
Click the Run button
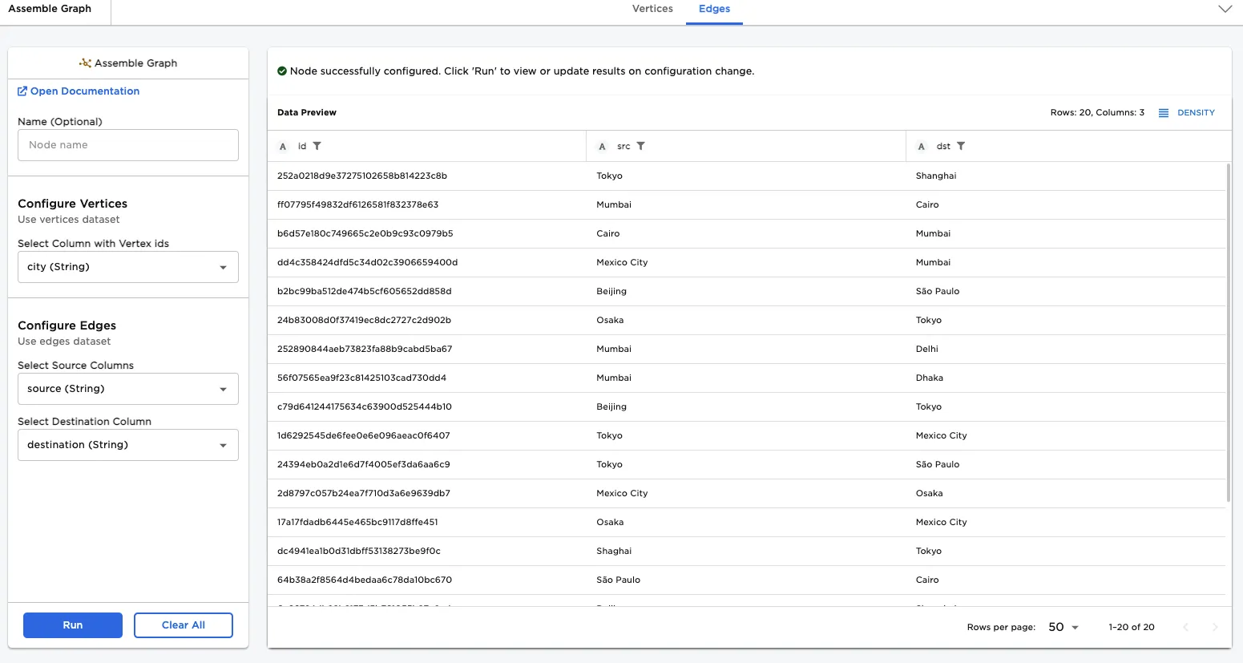(72, 625)
